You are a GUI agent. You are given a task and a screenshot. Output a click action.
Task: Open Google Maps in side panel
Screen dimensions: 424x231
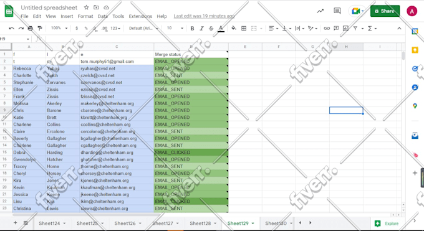tap(415, 106)
